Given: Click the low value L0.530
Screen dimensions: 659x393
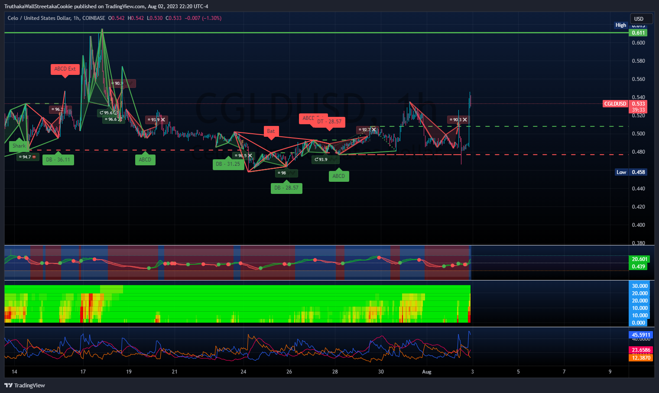Looking at the screenshot, I should pyautogui.click(x=155, y=18).
